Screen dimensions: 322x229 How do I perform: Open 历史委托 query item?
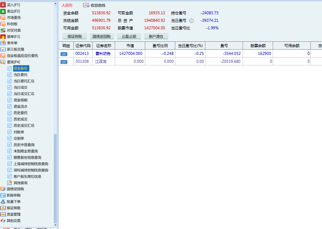coord(21,113)
